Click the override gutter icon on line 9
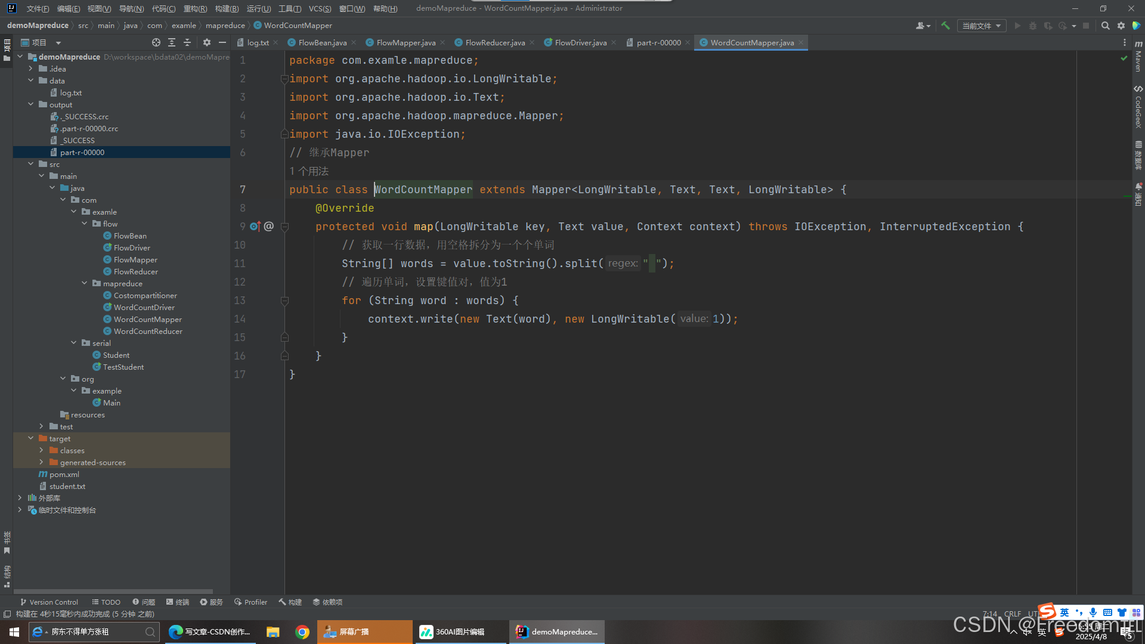Screen dimensions: 1145x644 (x=255, y=227)
